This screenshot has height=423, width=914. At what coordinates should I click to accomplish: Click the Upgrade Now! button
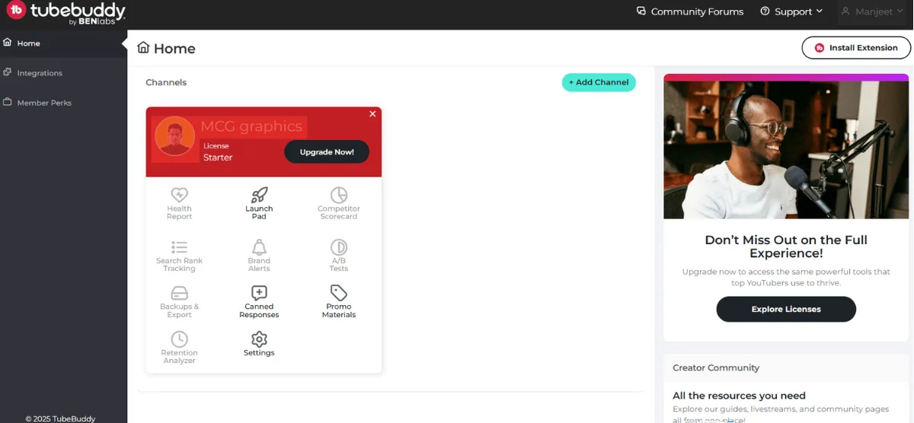[327, 152]
